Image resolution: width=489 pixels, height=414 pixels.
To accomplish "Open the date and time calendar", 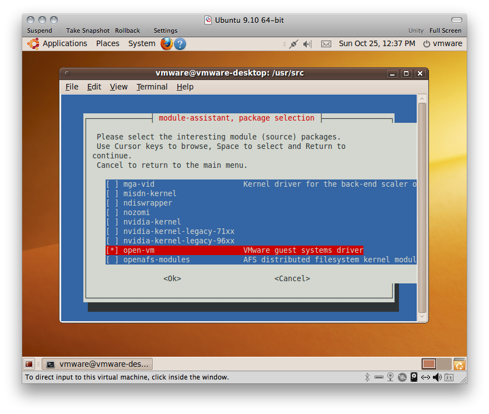I will coord(377,44).
